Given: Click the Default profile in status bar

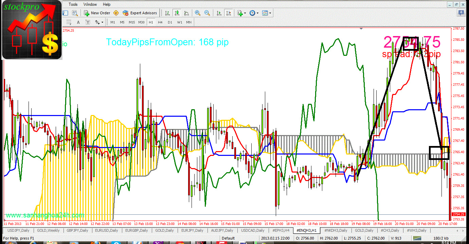Looking at the screenshot, I should (228, 238).
